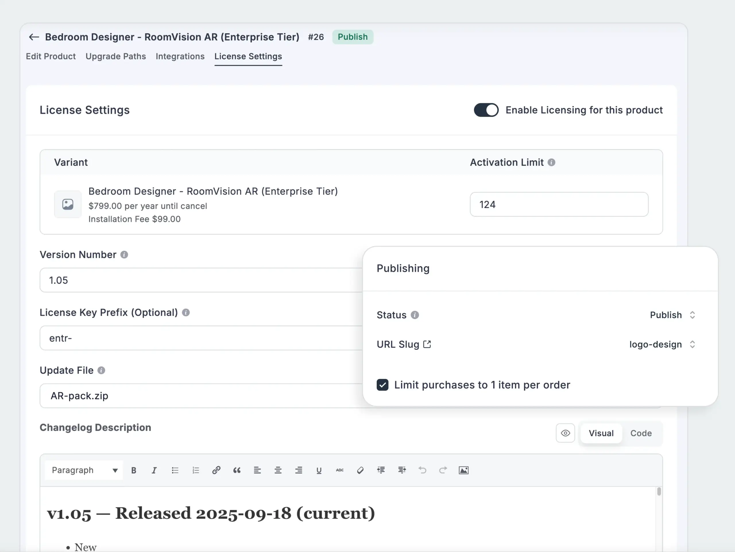Show Activation Limit info tooltip

[x=551, y=162]
